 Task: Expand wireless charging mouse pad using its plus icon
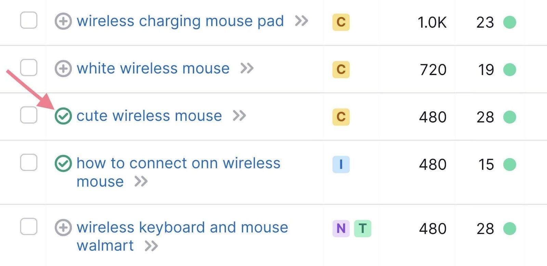coord(63,21)
